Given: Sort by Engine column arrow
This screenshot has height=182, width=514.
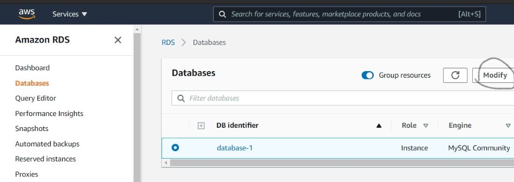Looking at the screenshot, I should 508,125.
